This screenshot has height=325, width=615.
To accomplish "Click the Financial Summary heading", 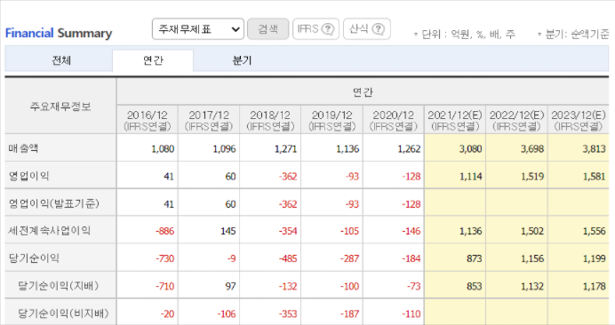I will (59, 33).
